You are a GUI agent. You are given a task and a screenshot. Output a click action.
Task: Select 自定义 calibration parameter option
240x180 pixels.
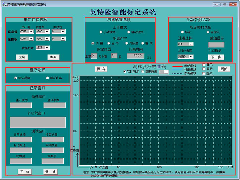(x=208, y=32)
